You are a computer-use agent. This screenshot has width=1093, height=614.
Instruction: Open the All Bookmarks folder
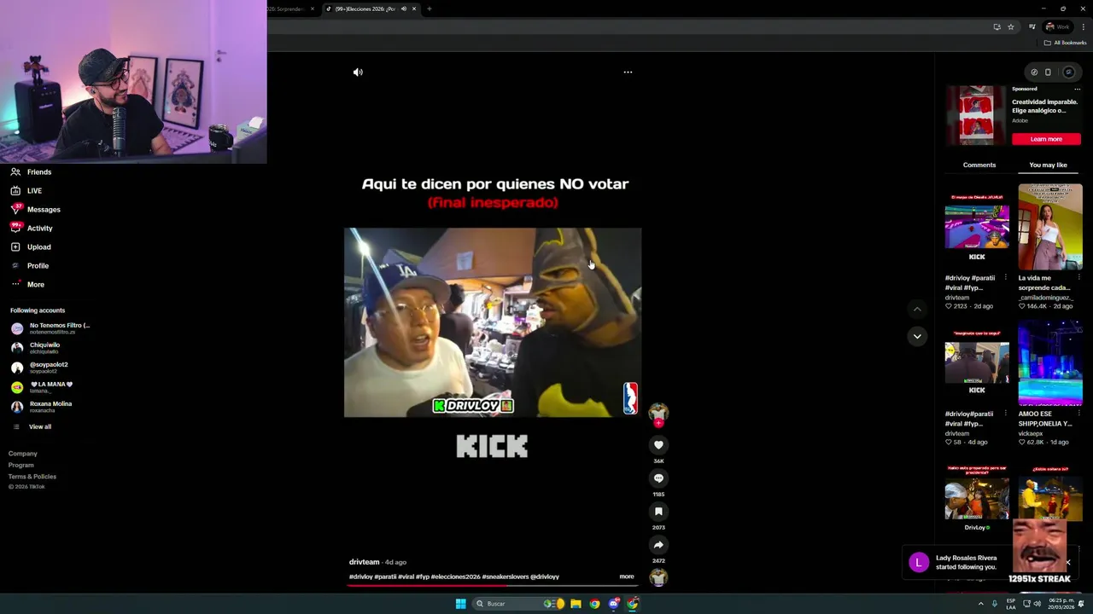coord(1066,43)
